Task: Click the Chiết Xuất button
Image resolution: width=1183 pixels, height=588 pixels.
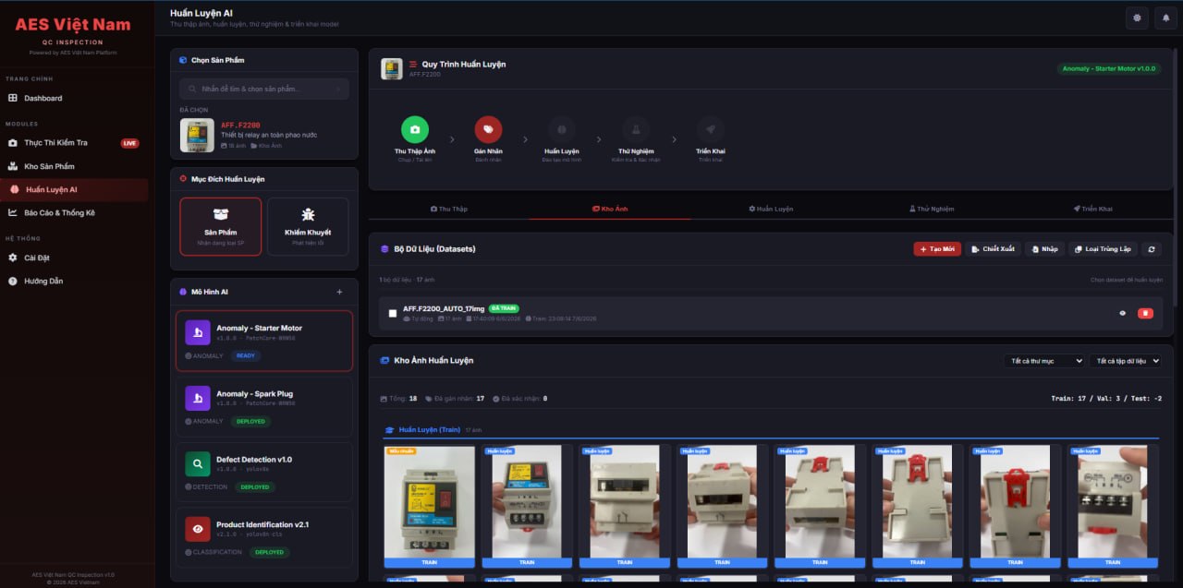Action: coord(993,249)
